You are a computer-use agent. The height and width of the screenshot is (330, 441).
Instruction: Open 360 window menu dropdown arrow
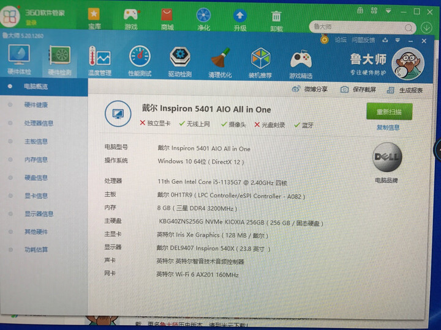(x=388, y=11)
